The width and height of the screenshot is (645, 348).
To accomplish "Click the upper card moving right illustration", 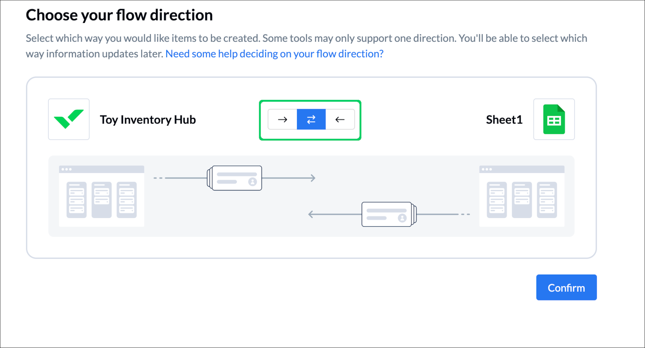I will coord(235,178).
